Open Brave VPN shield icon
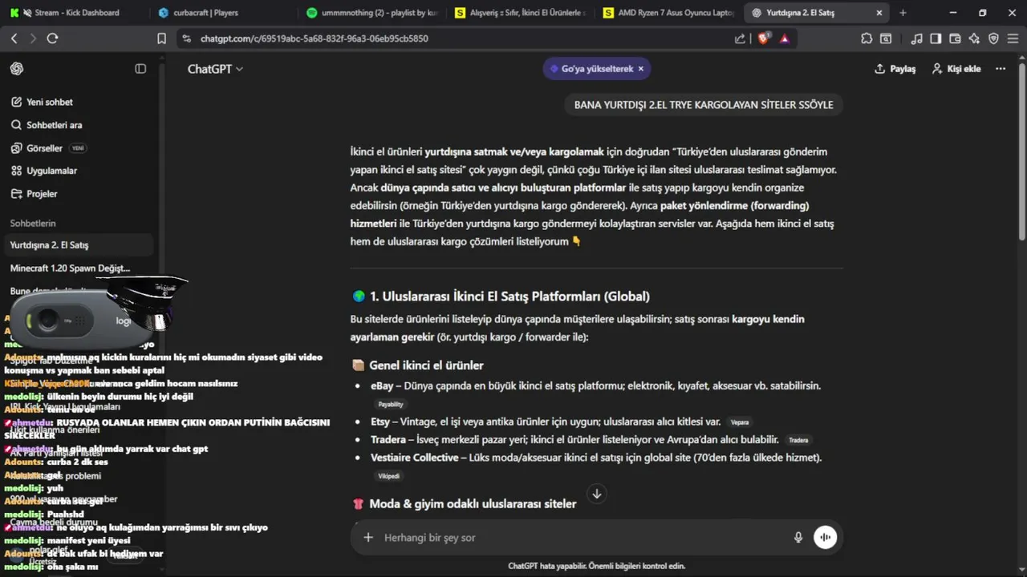1027x577 pixels. tap(993, 38)
